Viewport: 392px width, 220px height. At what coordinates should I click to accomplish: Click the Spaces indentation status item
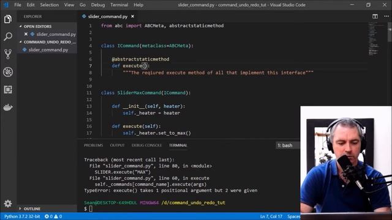coord(293,216)
